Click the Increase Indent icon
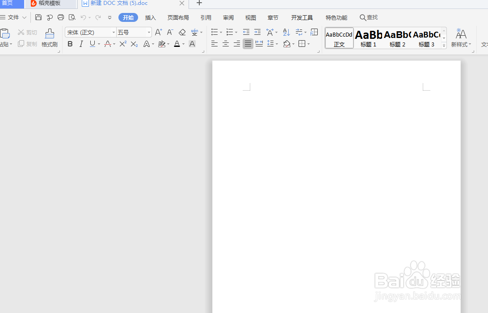Image resolution: width=488 pixels, height=313 pixels. 257,32
